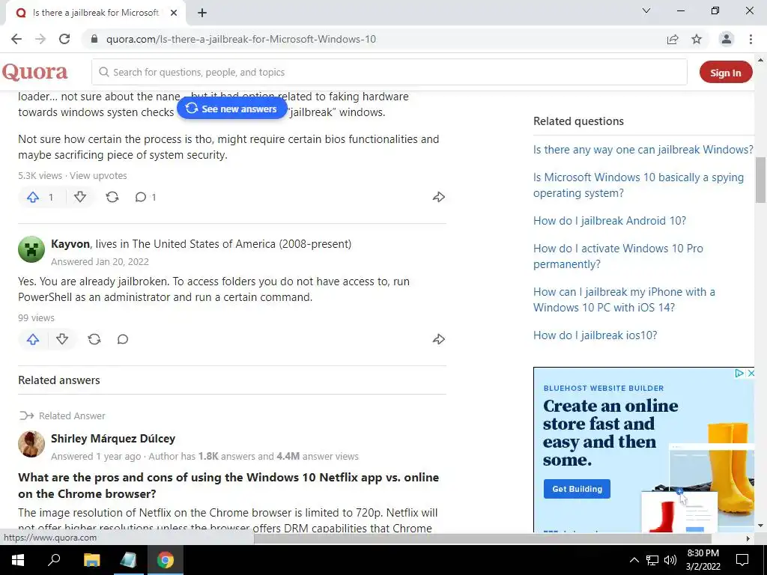Open the Chrome profile icon
Screen dimensions: 767x575
click(727, 39)
